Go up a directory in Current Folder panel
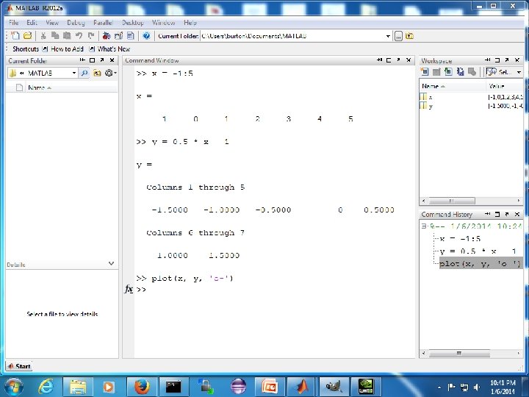The height and width of the screenshot is (397, 529). (97, 73)
